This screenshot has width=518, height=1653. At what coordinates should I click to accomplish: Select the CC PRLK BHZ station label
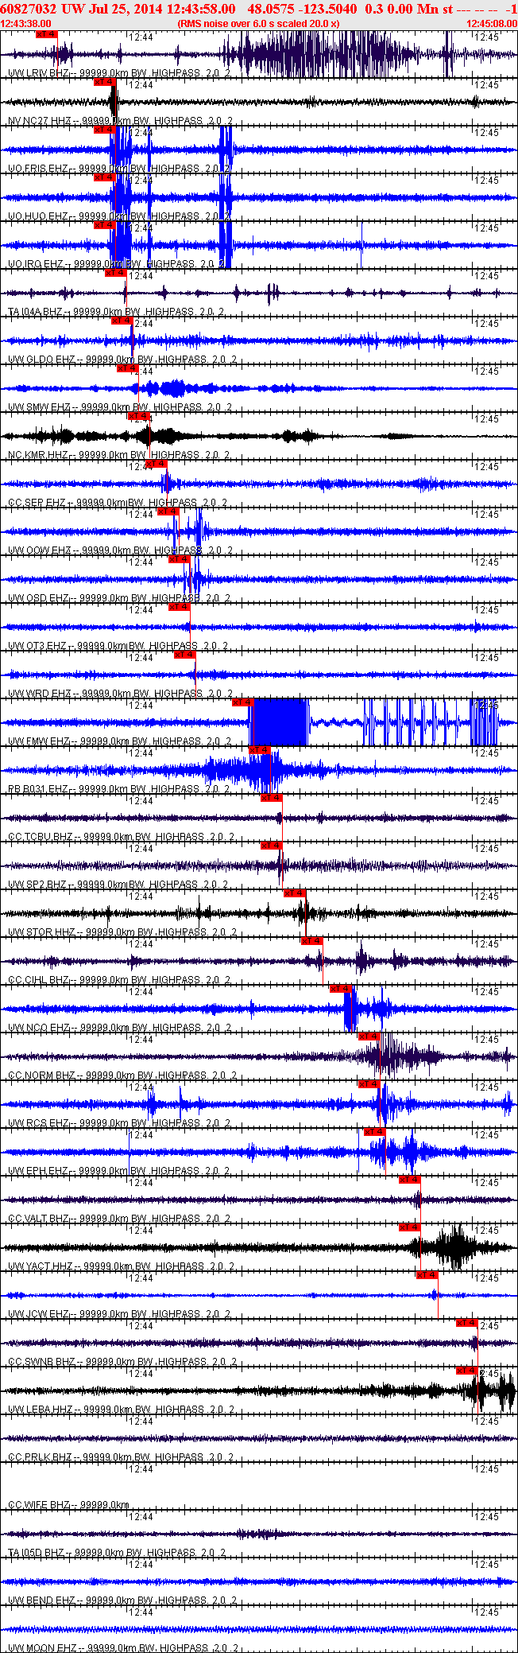click(x=40, y=1457)
